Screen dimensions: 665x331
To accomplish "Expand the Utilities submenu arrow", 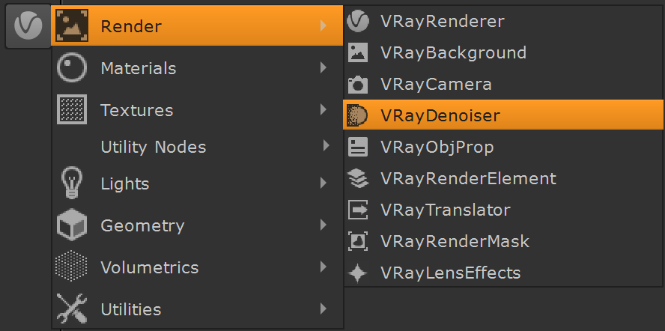I will click(324, 309).
